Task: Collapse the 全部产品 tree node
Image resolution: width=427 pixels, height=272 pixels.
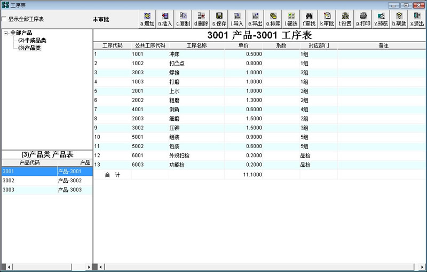Action: pos(5,33)
